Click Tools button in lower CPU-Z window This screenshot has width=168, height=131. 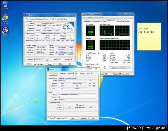[x=72, y=118]
